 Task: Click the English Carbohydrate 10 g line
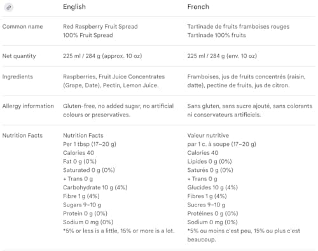[x=95, y=187]
